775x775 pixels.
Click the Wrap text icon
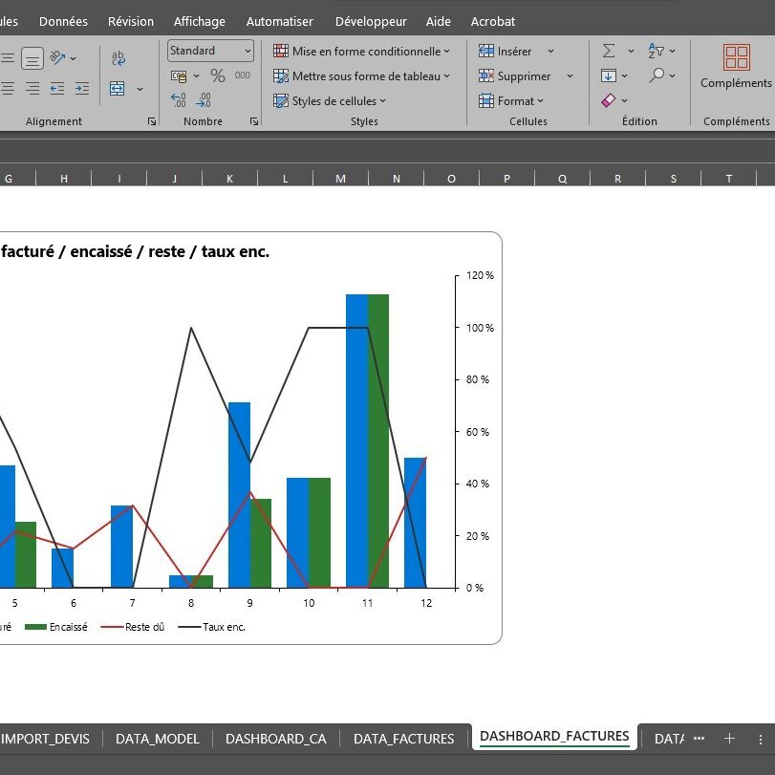point(118,58)
